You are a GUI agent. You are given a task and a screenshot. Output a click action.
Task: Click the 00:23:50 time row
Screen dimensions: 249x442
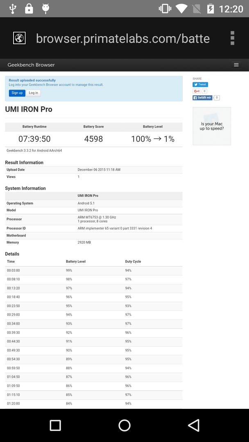click(94, 306)
